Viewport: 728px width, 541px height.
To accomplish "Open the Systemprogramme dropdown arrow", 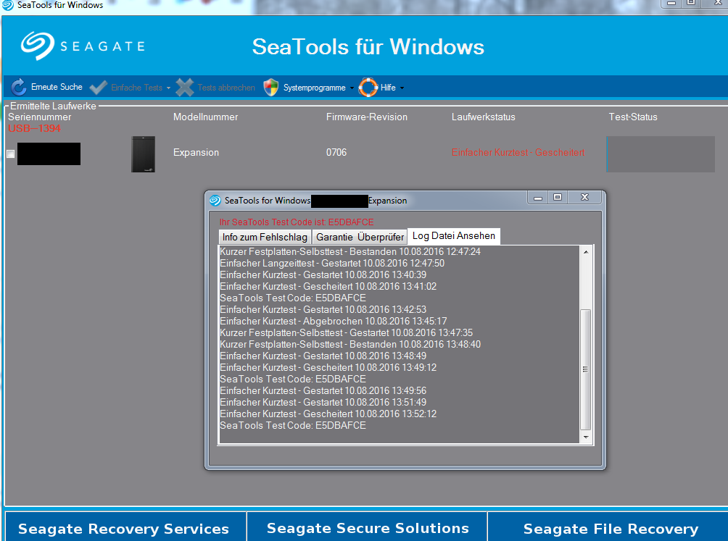I will point(352,88).
